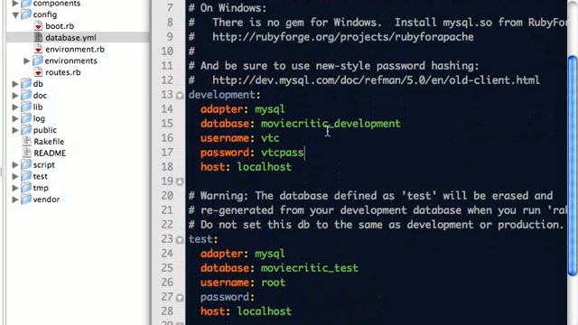578x325 pixels.
Task: Click the config folder icon
Action: [x=26, y=14]
